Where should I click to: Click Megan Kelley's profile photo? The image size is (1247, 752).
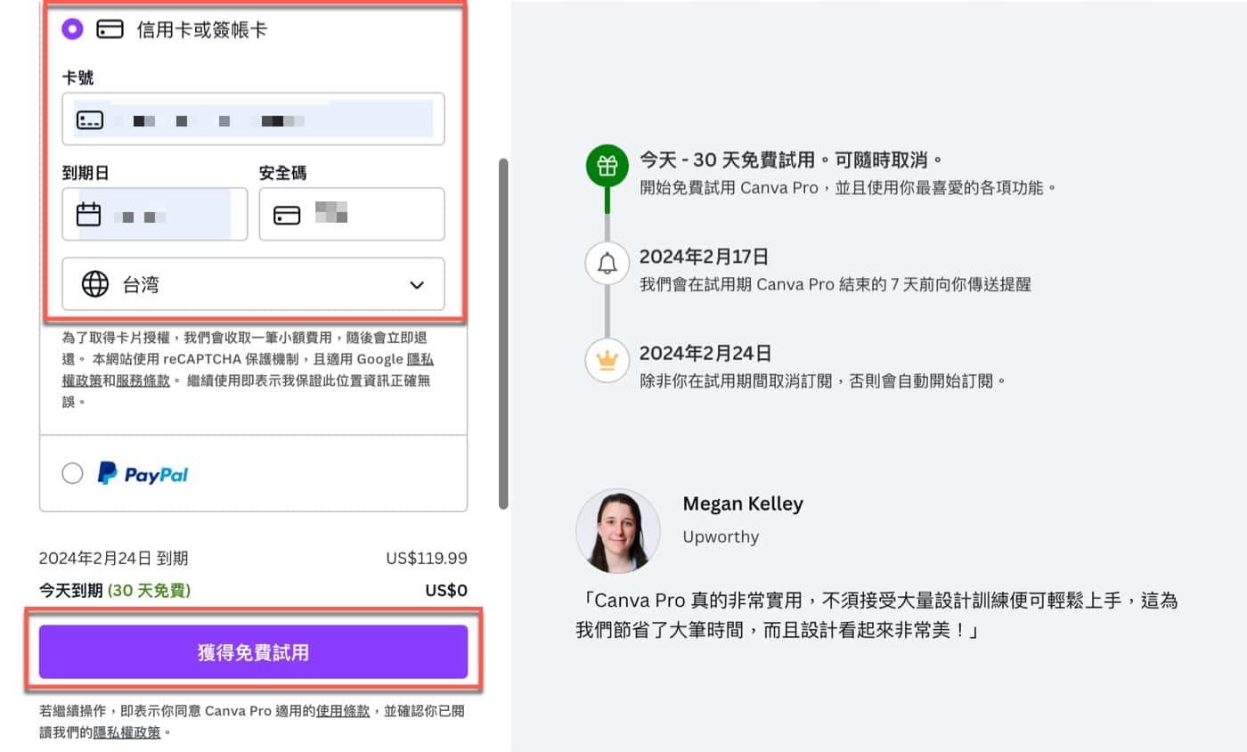click(618, 530)
